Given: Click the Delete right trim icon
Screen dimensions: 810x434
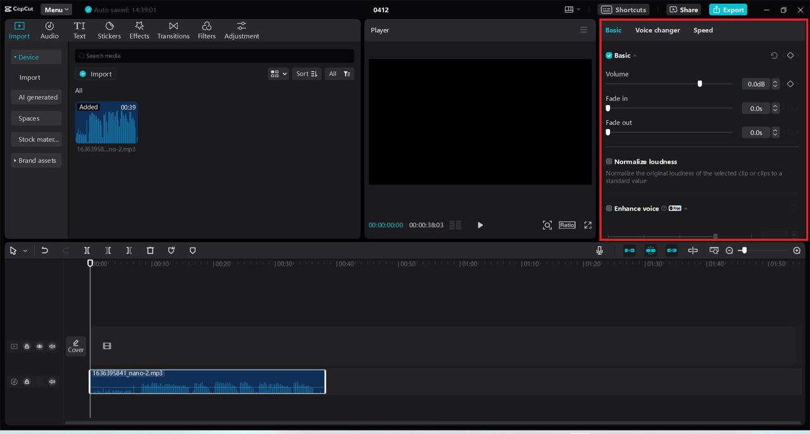Looking at the screenshot, I should [x=129, y=251].
